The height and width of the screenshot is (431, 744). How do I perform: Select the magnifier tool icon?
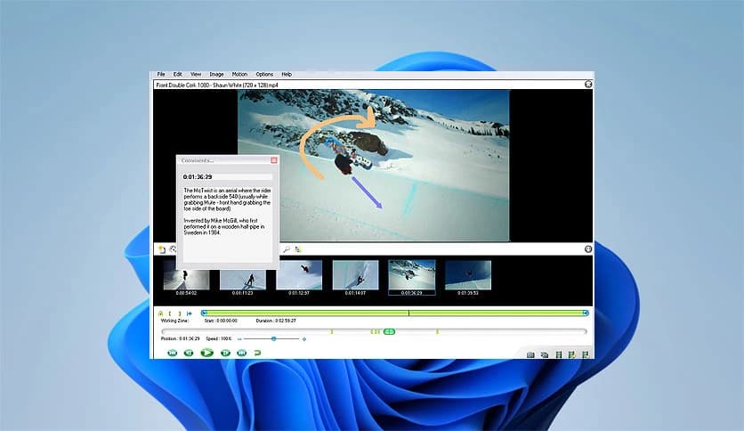point(287,249)
